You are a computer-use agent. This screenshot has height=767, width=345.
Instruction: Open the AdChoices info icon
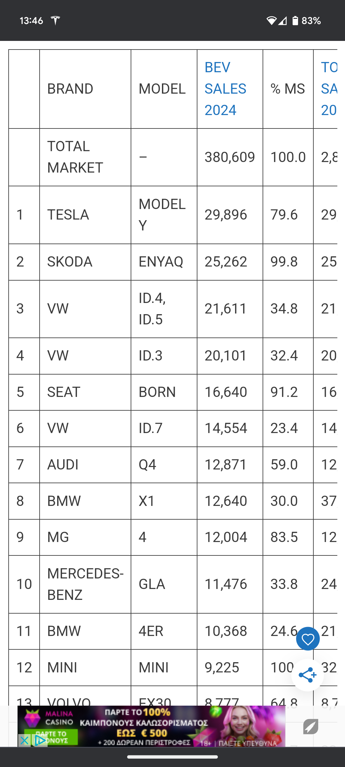click(x=40, y=740)
